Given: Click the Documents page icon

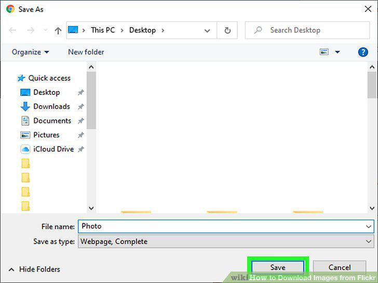Looking at the screenshot, I should (25, 121).
